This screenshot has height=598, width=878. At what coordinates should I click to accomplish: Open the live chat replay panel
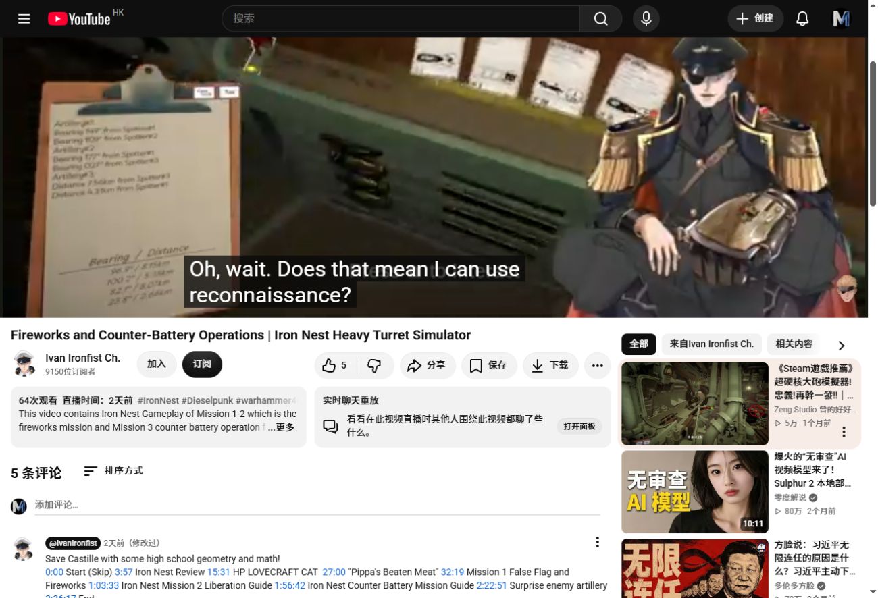[579, 426]
